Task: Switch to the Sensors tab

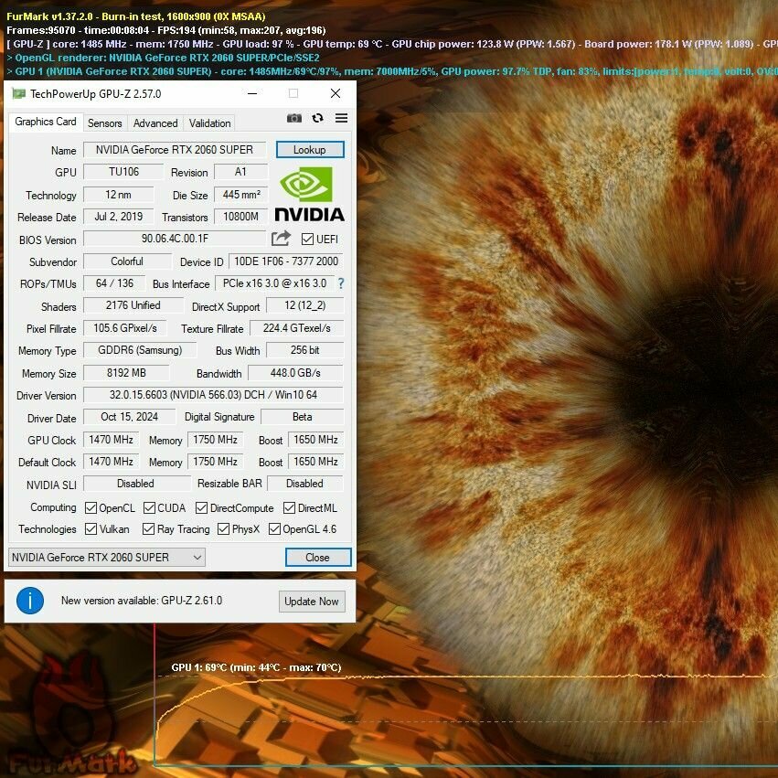Action: (x=105, y=123)
